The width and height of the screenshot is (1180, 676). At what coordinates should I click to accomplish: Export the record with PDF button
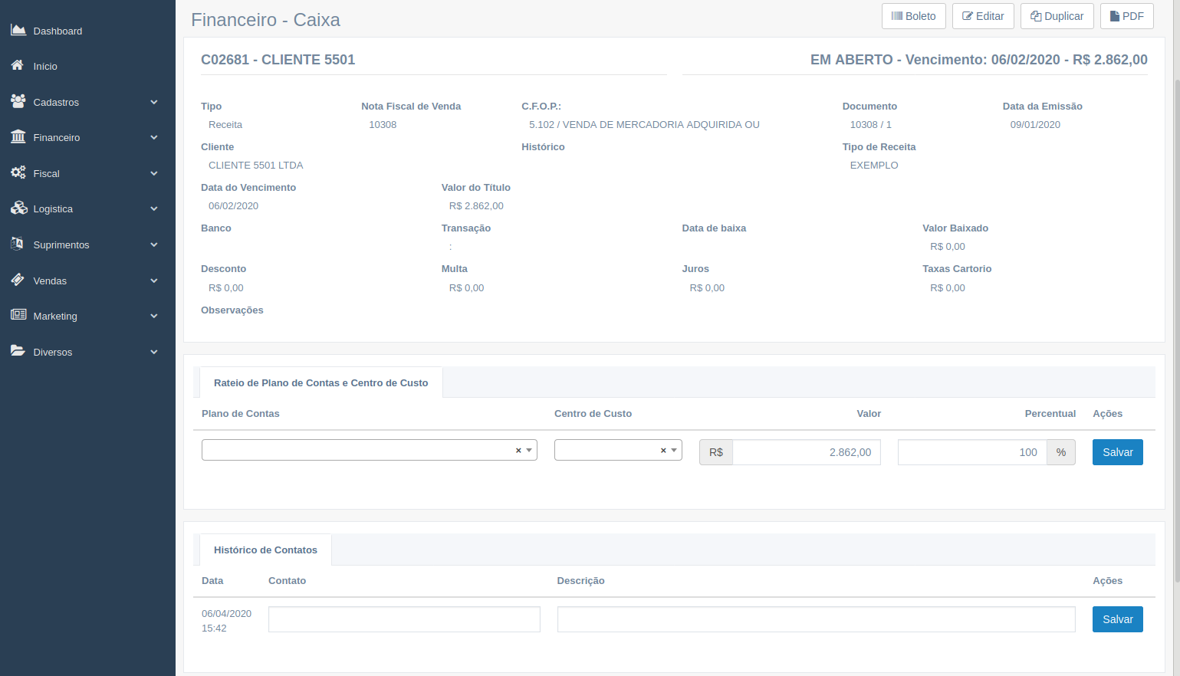tap(1126, 16)
